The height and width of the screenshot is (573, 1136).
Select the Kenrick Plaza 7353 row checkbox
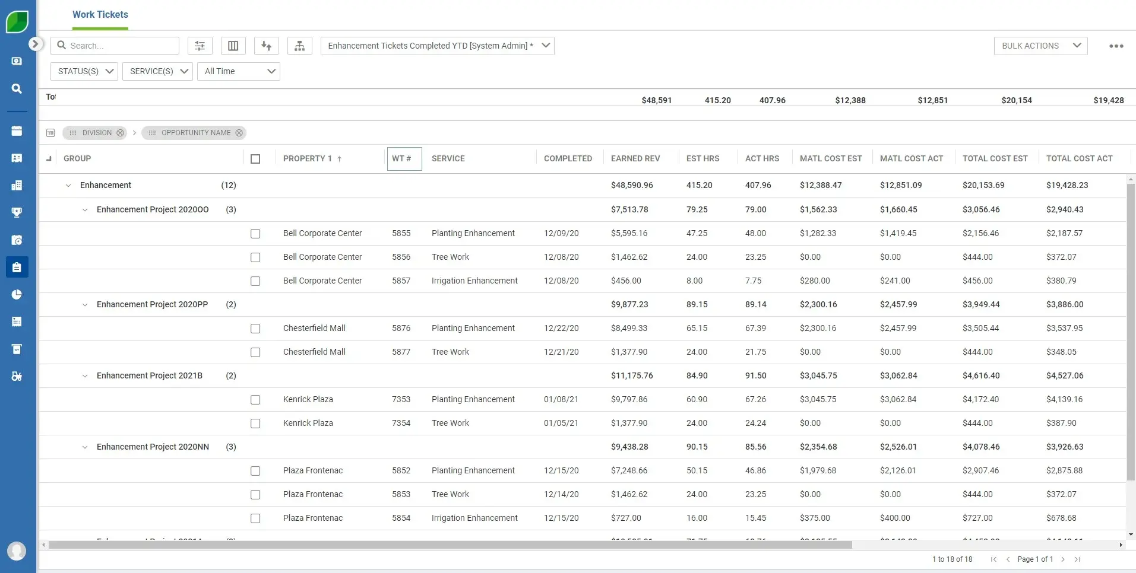[255, 400]
